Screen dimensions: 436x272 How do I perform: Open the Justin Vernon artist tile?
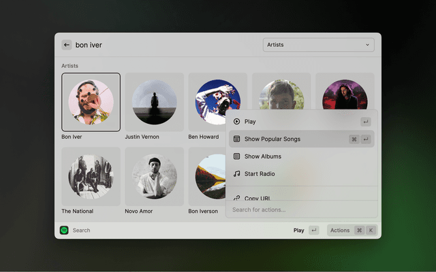[154, 102]
